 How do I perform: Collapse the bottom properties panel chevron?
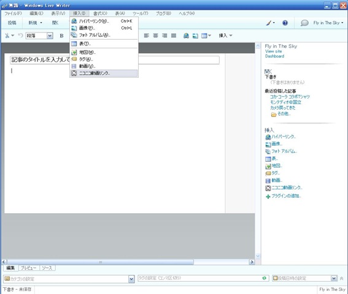pyautogui.click(x=342, y=278)
